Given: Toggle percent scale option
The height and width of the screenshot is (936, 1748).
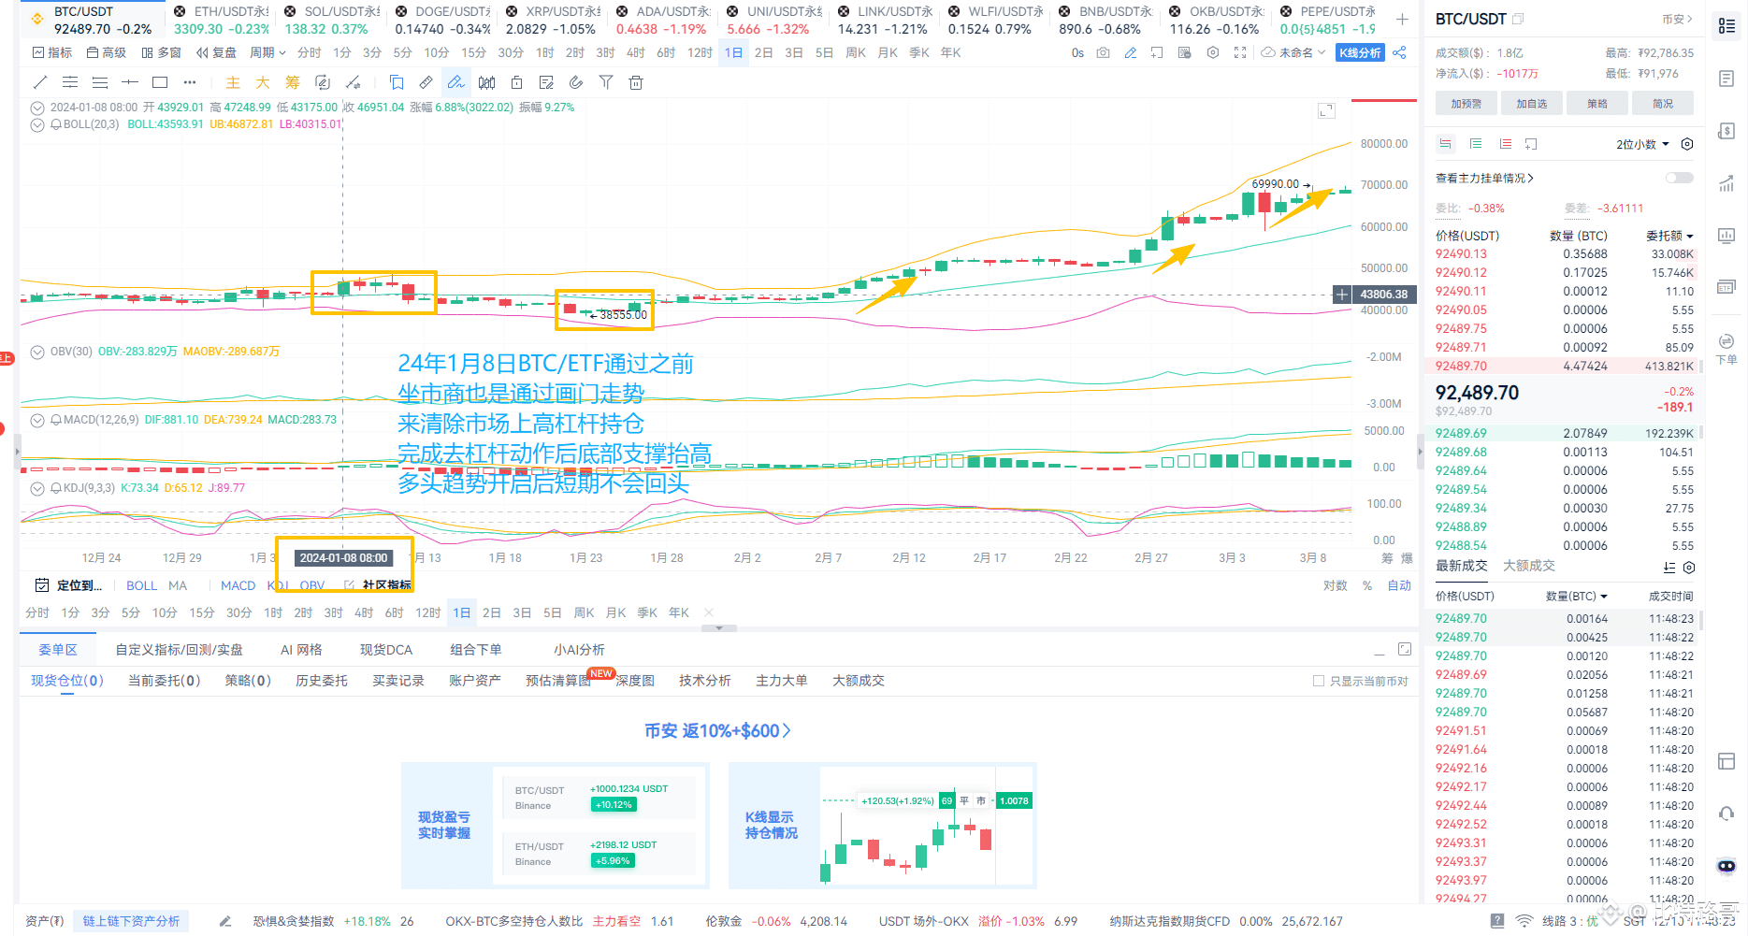Looking at the screenshot, I should (1367, 585).
